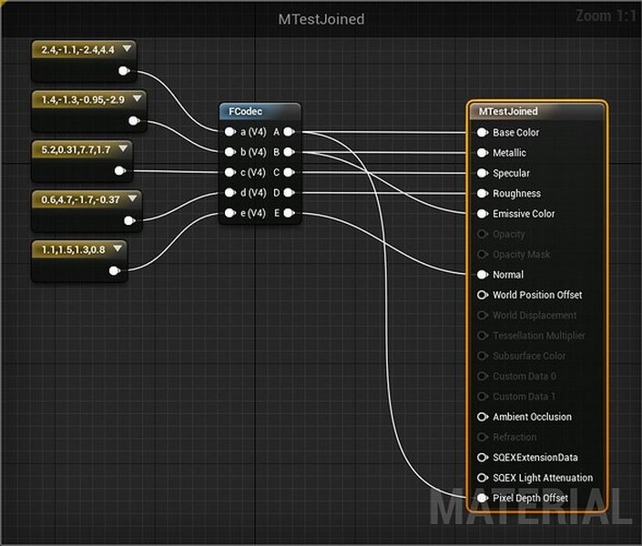Click FCodec input pin b (V4)

click(x=230, y=152)
